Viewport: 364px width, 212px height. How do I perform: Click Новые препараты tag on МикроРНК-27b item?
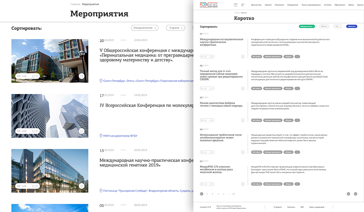tap(273, 184)
